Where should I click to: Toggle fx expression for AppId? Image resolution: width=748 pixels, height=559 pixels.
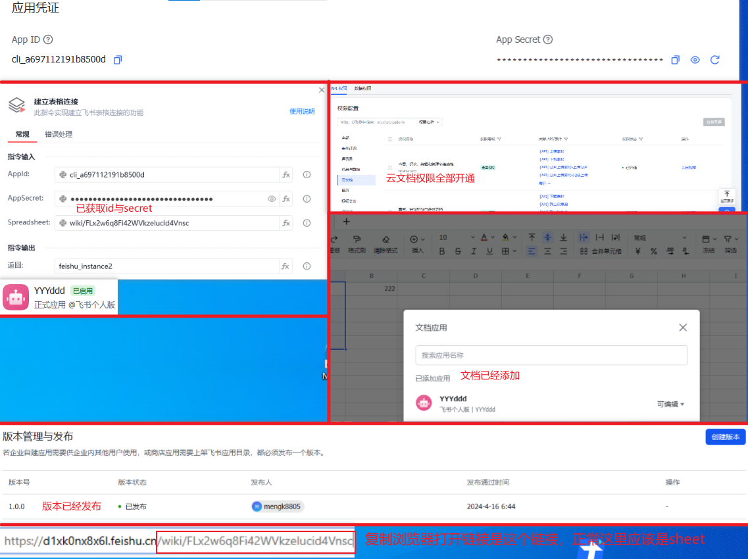click(x=286, y=174)
